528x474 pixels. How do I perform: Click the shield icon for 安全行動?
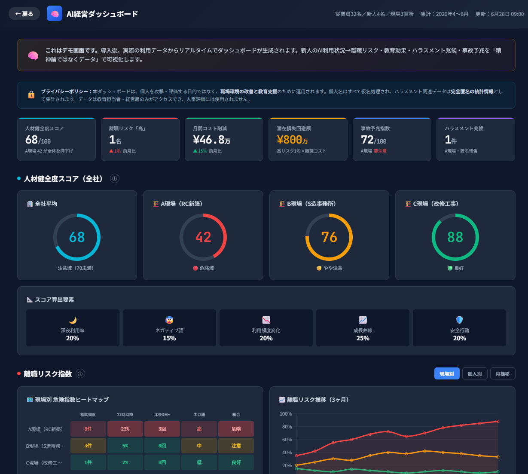[460, 320]
